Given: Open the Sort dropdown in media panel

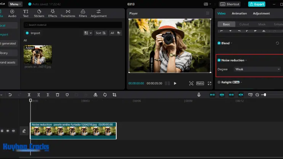Looking at the screenshot, I should 101,33.
